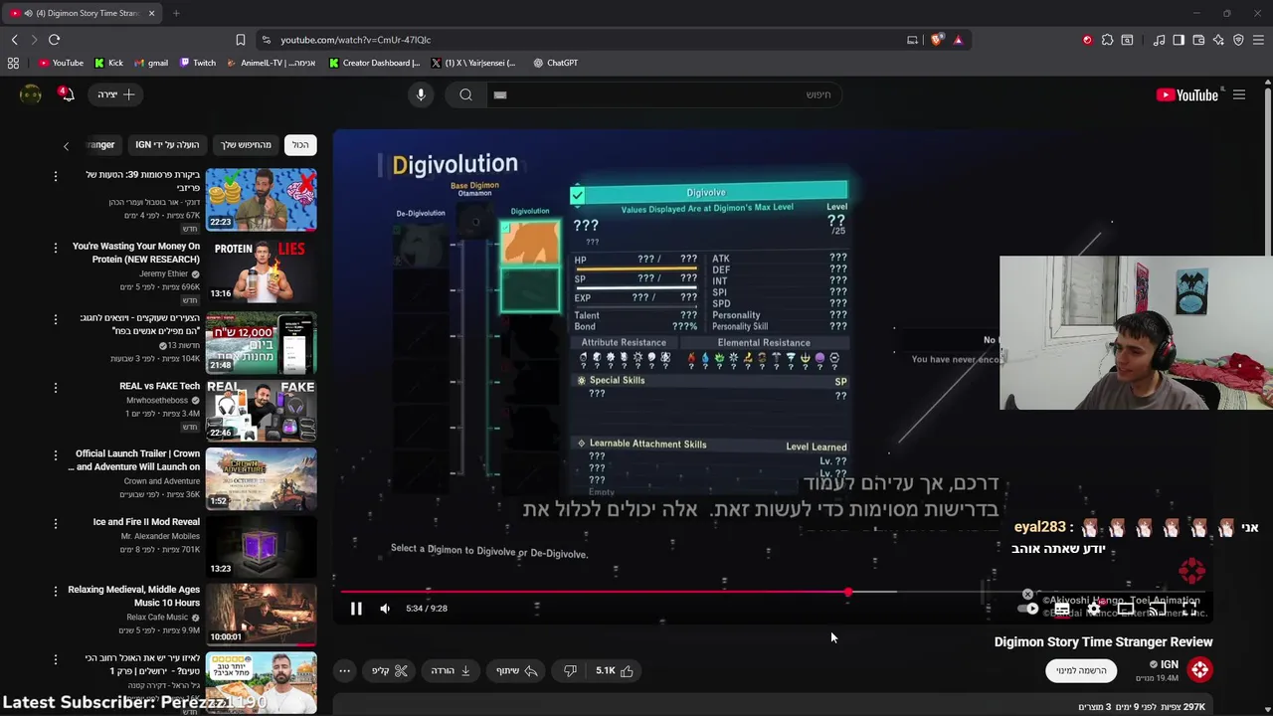Click the IGN channel name link
1273x716 pixels.
[1170, 664]
